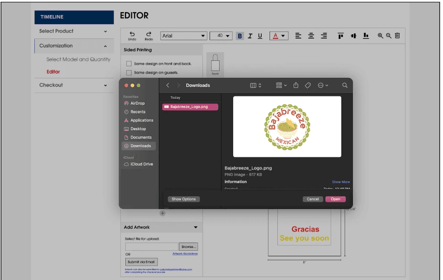
Task: Open the font color picker
Action: click(x=279, y=36)
